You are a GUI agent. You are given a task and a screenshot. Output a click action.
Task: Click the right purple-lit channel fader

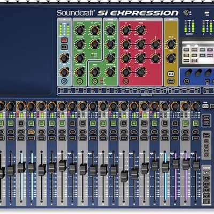186,164
